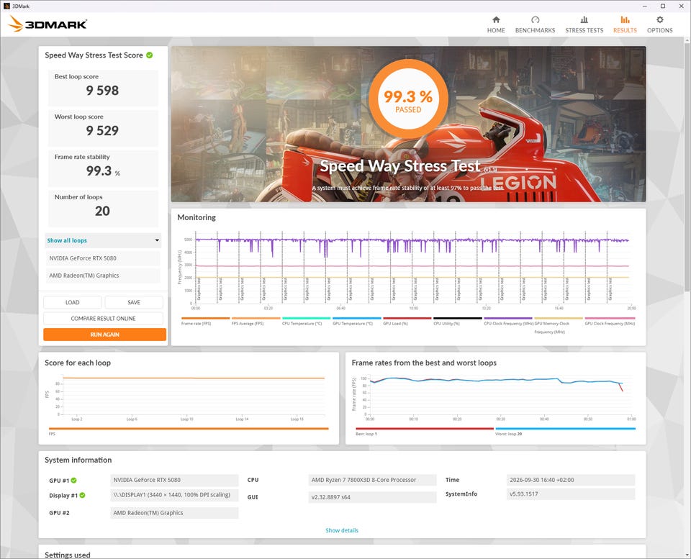Toggle the CPU Clock Frequency legend swatch
Viewport: 691px width, 559px height.
point(508,318)
